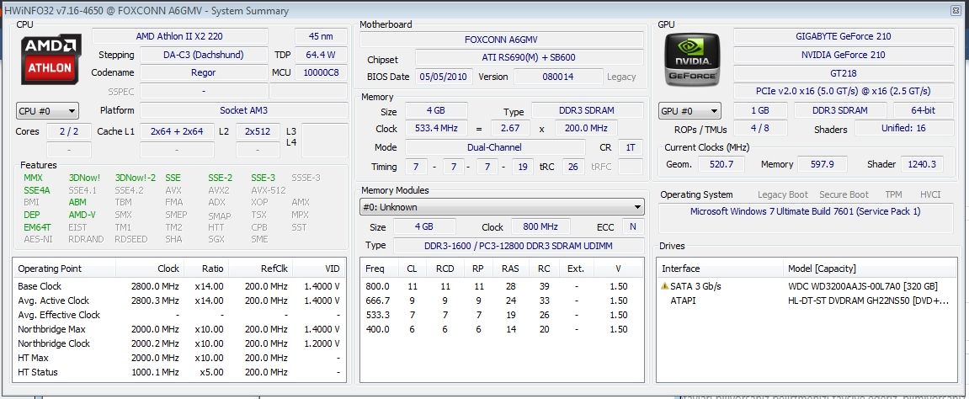Click the SSE4A feature label
The width and height of the screenshot is (969, 399).
[x=36, y=189]
